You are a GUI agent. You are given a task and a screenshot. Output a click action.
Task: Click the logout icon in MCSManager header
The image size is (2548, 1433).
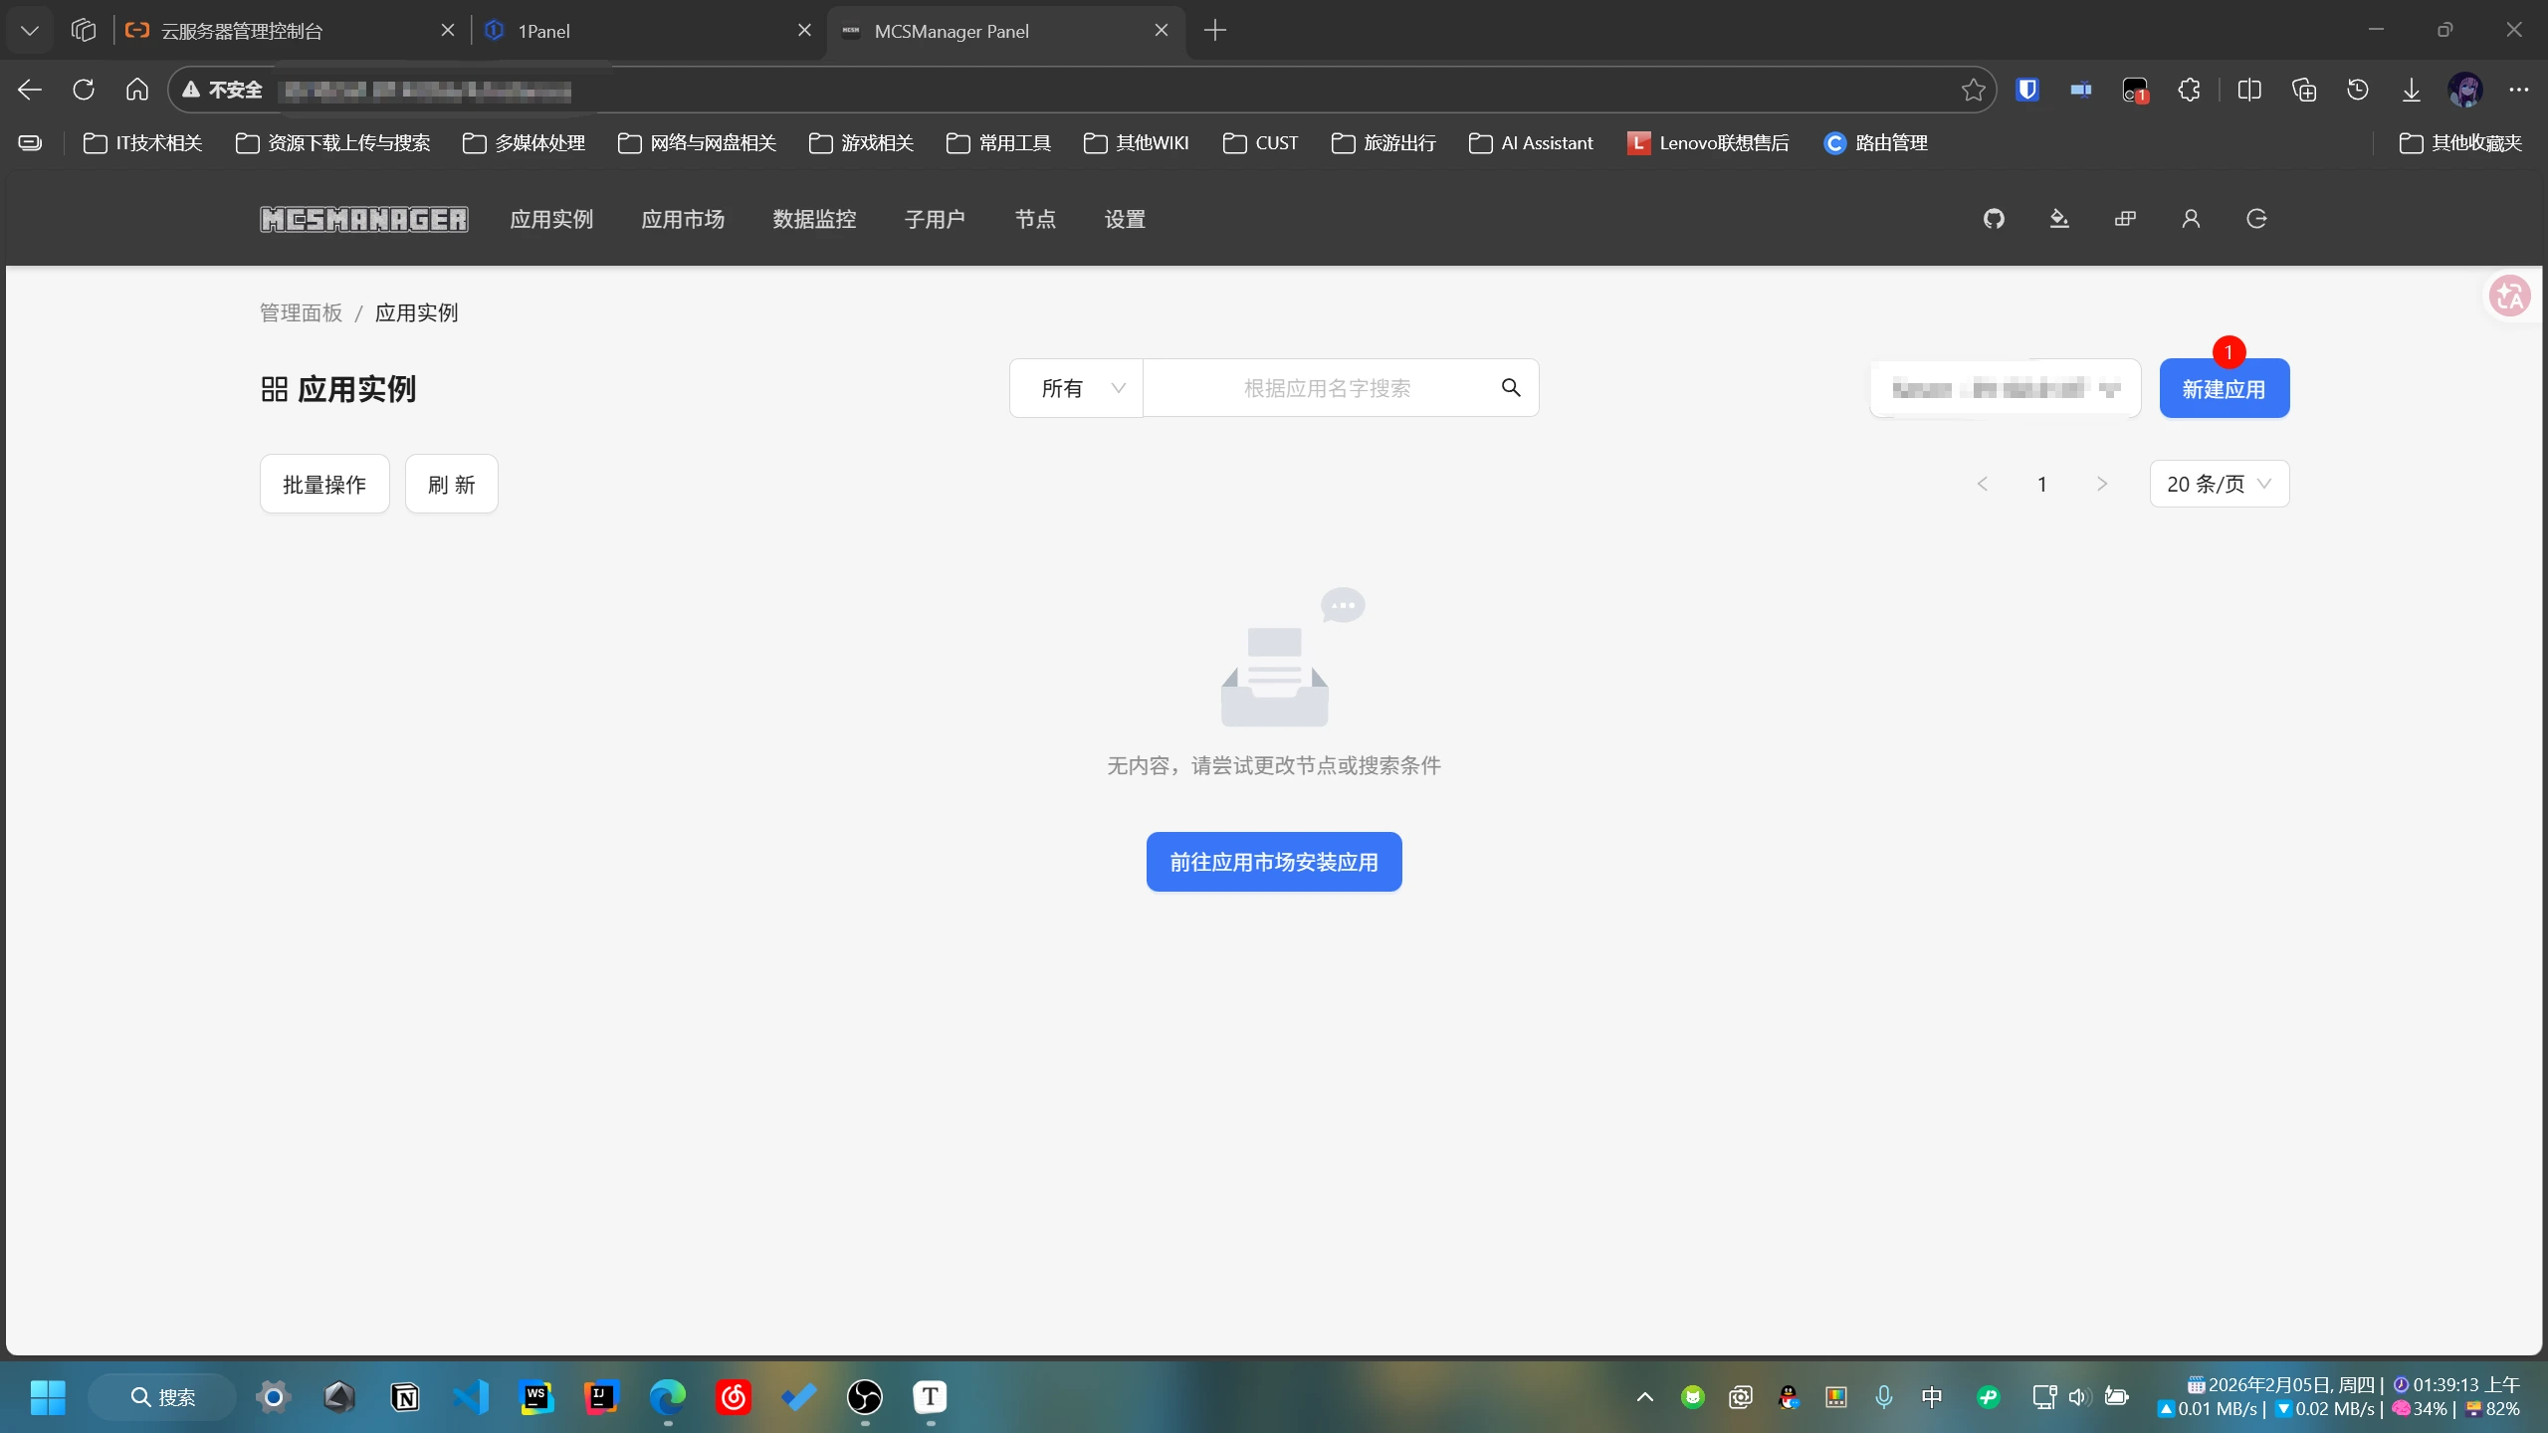[2256, 219]
